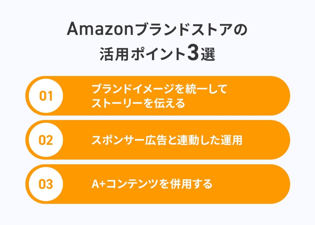The image size is (315, 225).
Task: Click the 02 number circle
Action: [x=46, y=140]
